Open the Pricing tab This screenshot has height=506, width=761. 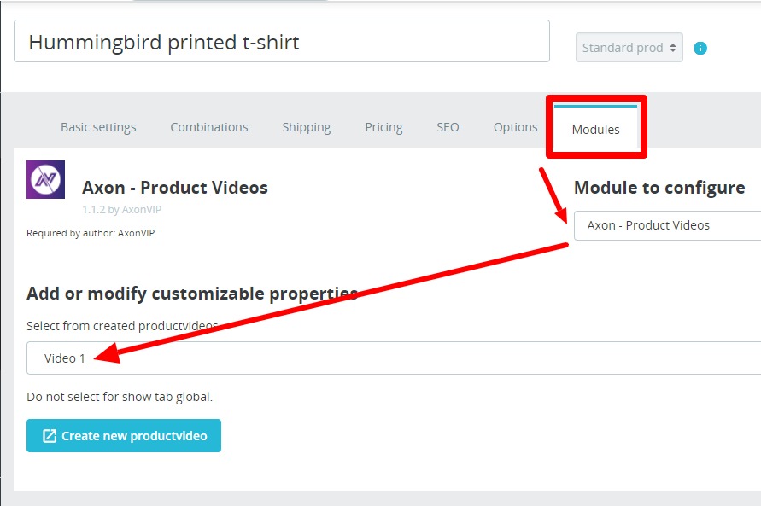tap(383, 126)
